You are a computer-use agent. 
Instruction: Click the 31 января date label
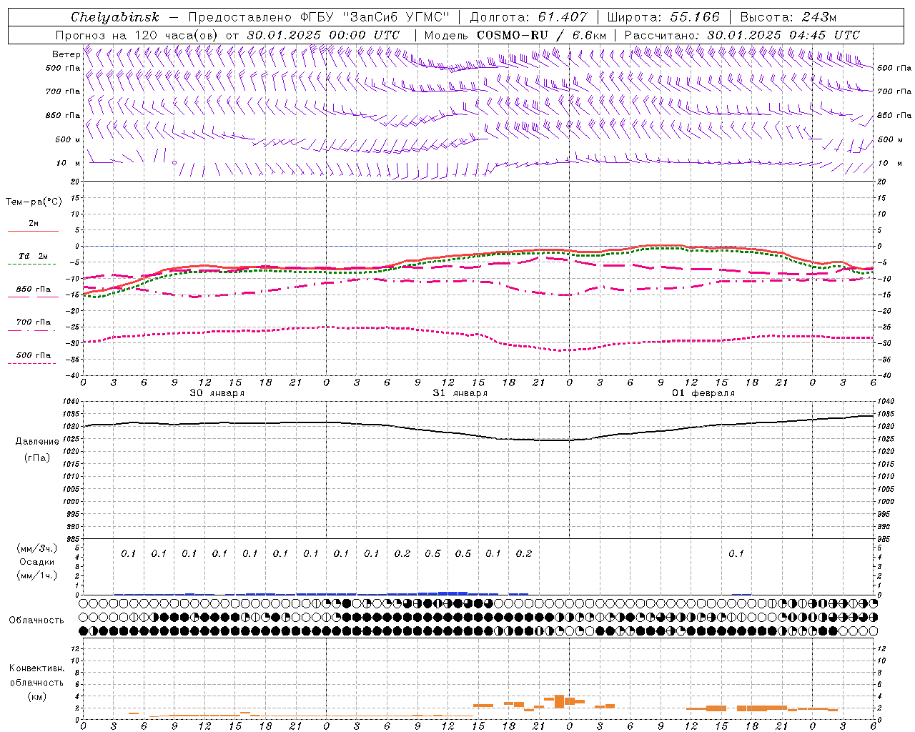tap(460, 393)
